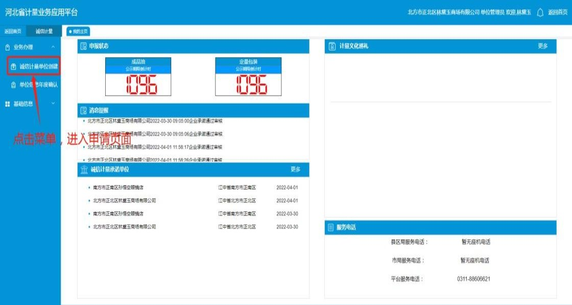
Task: Click the 成品油 countdown card
Action: (138, 77)
